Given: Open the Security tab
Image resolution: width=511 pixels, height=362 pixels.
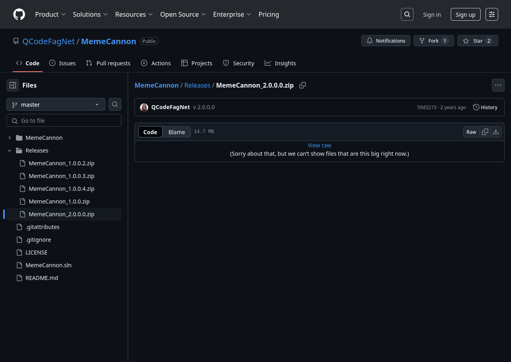Looking at the screenshot, I should click(238, 63).
